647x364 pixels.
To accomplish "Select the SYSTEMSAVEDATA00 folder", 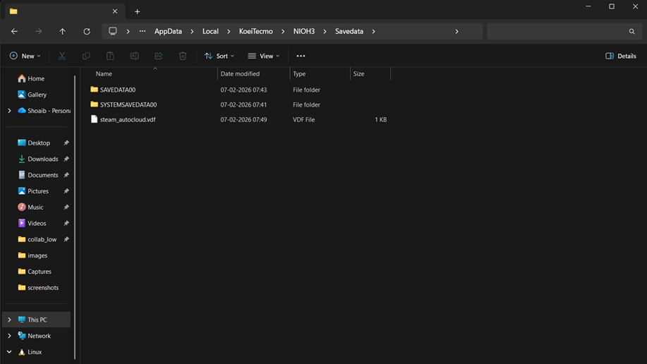I will pyautogui.click(x=128, y=104).
